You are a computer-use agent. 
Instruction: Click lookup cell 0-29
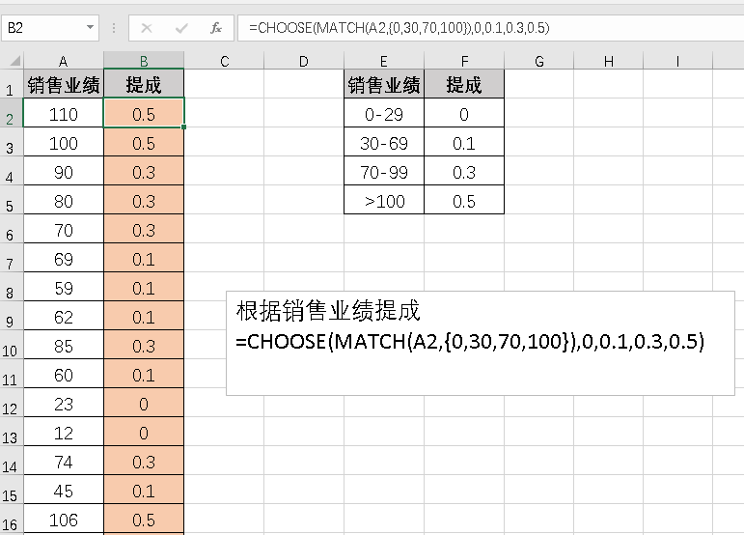[384, 113]
